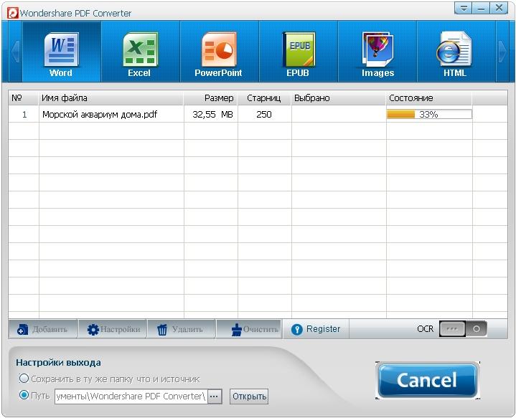The height and width of the screenshot is (418, 516).
Task: Click the Добавить add file button
Action: tap(43, 329)
